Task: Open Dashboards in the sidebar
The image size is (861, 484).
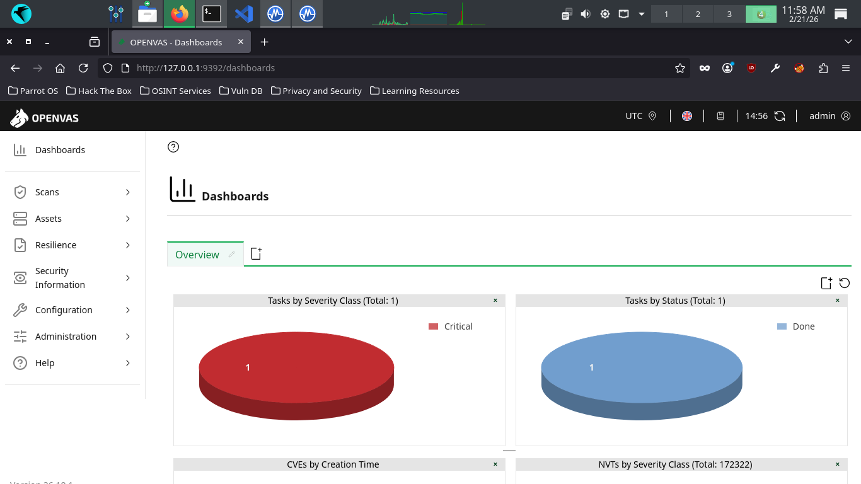Action: coord(60,150)
